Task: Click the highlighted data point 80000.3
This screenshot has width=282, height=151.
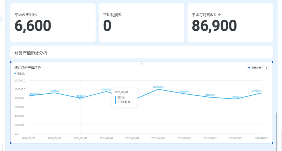Action: click(80, 98)
